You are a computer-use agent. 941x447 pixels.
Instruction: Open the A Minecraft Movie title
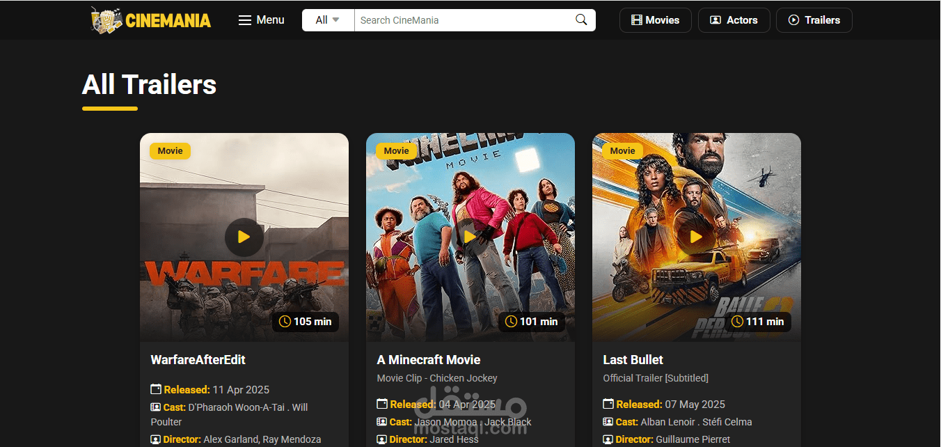[x=429, y=360]
